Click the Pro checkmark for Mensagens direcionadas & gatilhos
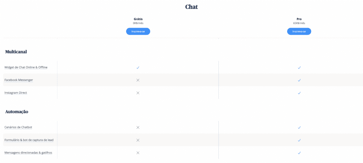This screenshot has height=163, width=363. [x=299, y=153]
